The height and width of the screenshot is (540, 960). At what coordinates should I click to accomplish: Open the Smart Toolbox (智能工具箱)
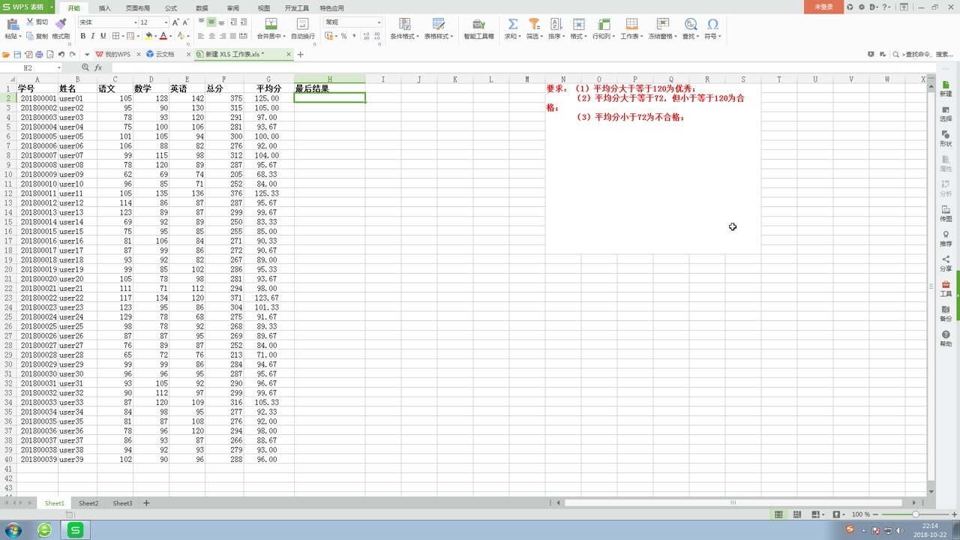tap(478, 28)
